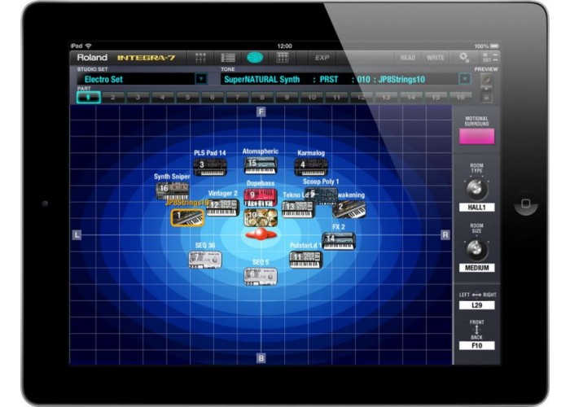The image size is (570, 407).
Task: Tap the MIDI IN/OUT indicator
Action: pyautogui.click(x=489, y=58)
